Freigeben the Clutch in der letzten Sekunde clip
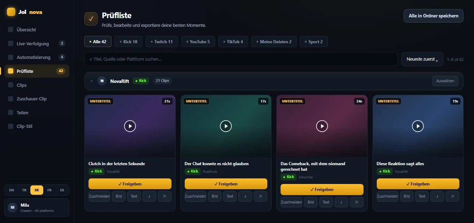This screenshot has height=223, width=474. 130,184
